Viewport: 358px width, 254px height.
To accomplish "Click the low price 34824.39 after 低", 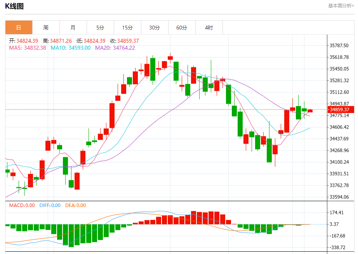I will 94,41.
